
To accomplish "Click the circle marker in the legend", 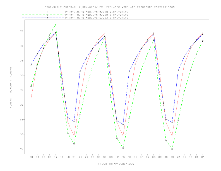I will [47, 15].
